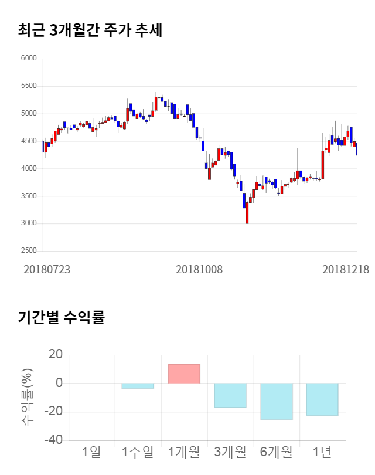
Task: Click the '1일' x-axis label
Action: click(91, 452)
